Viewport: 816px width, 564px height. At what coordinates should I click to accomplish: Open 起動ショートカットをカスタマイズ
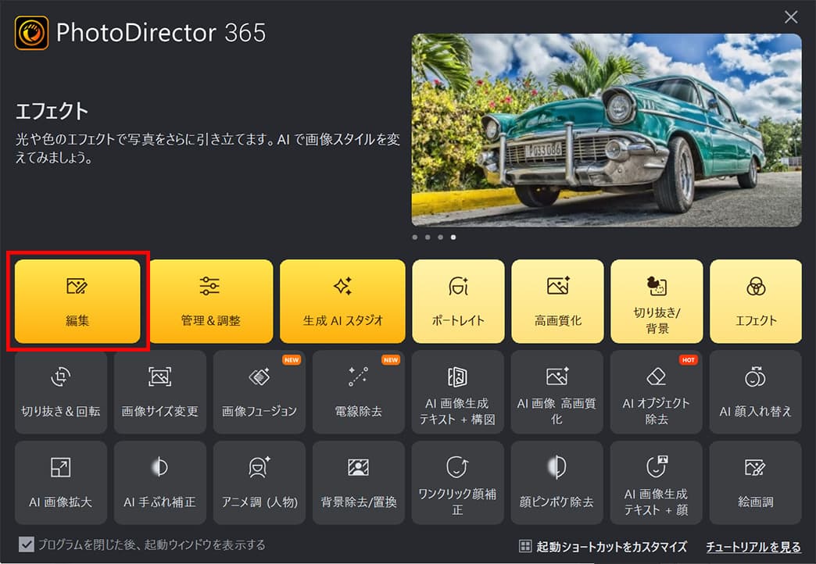coord(609,546)
